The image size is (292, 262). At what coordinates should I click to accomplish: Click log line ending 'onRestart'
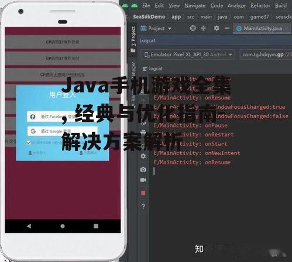point(194,135)
